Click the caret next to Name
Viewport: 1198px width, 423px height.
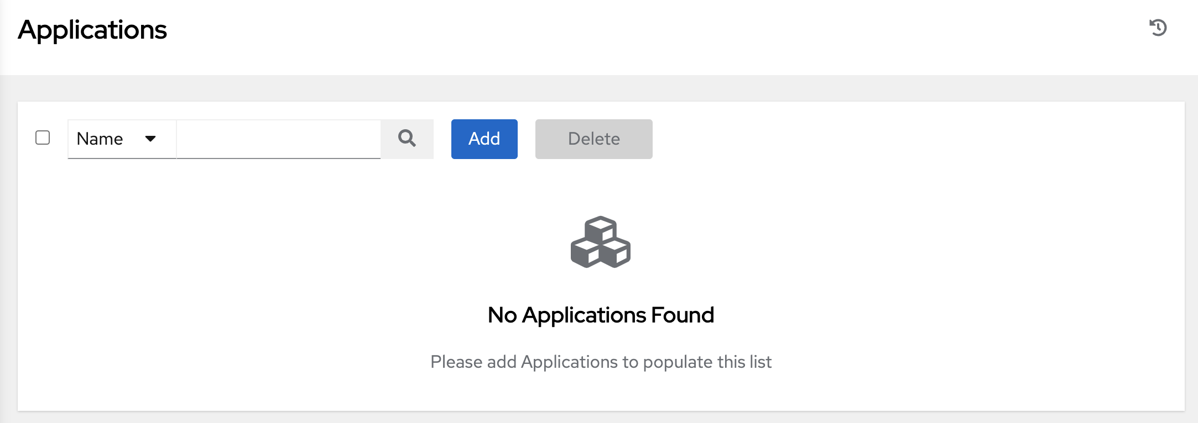point(152,140)
